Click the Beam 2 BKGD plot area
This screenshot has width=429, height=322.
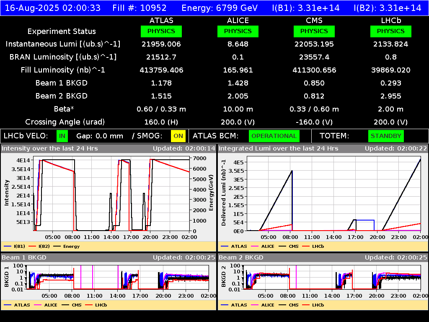coord(332,277)
